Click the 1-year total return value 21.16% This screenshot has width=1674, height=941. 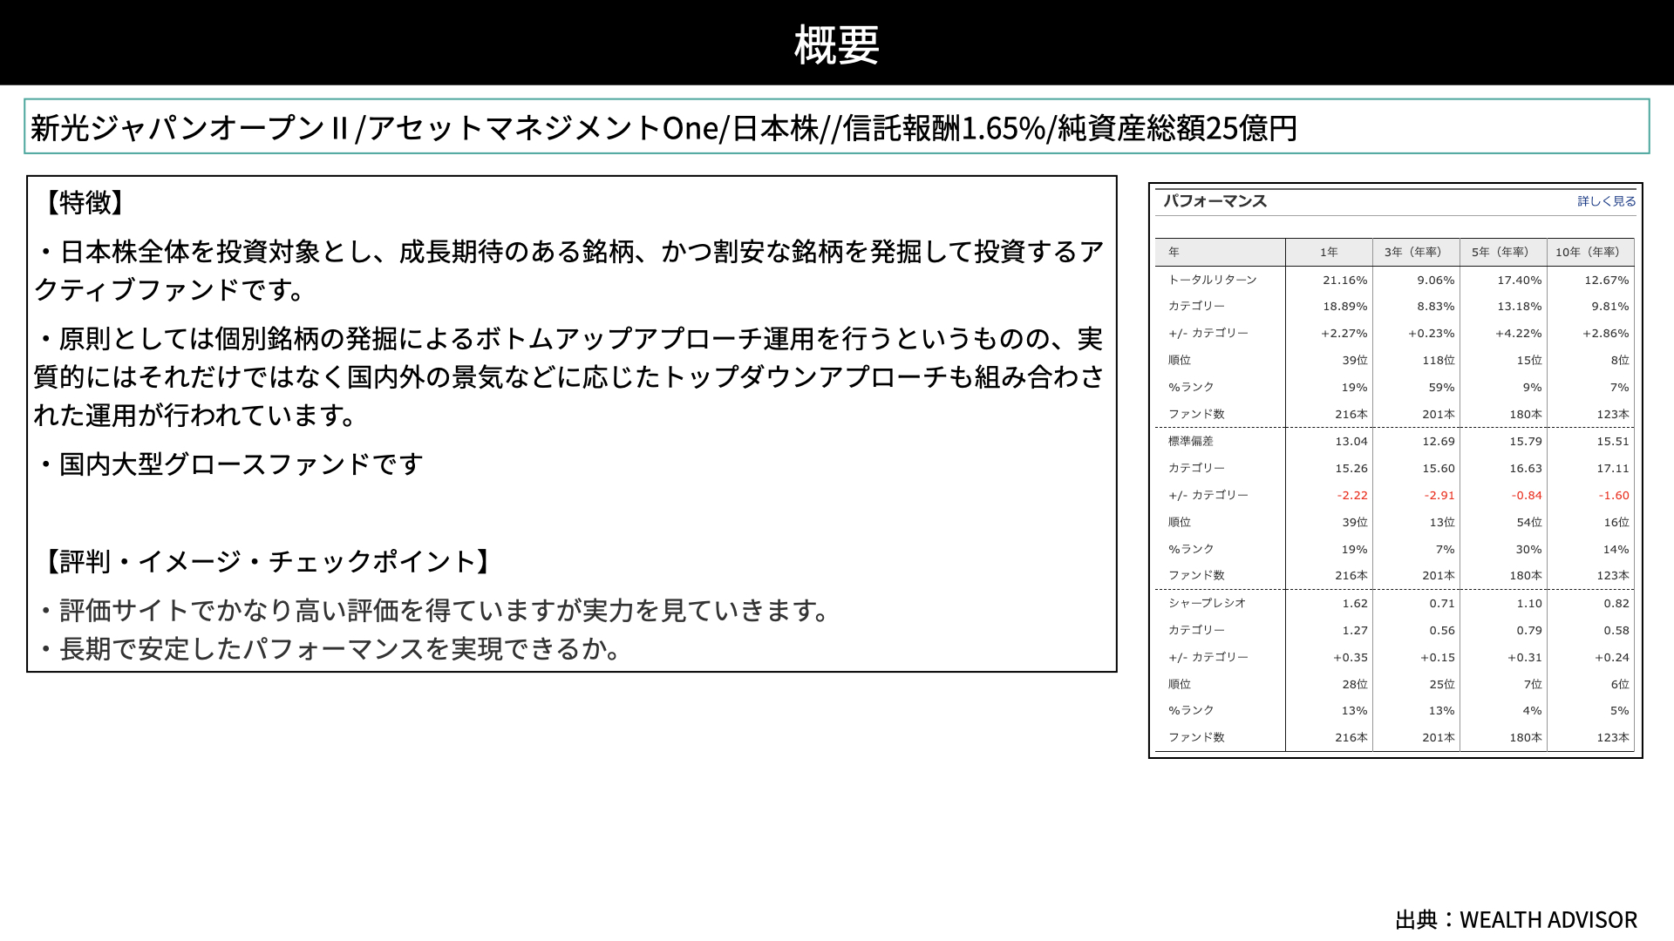[1345, 281]
